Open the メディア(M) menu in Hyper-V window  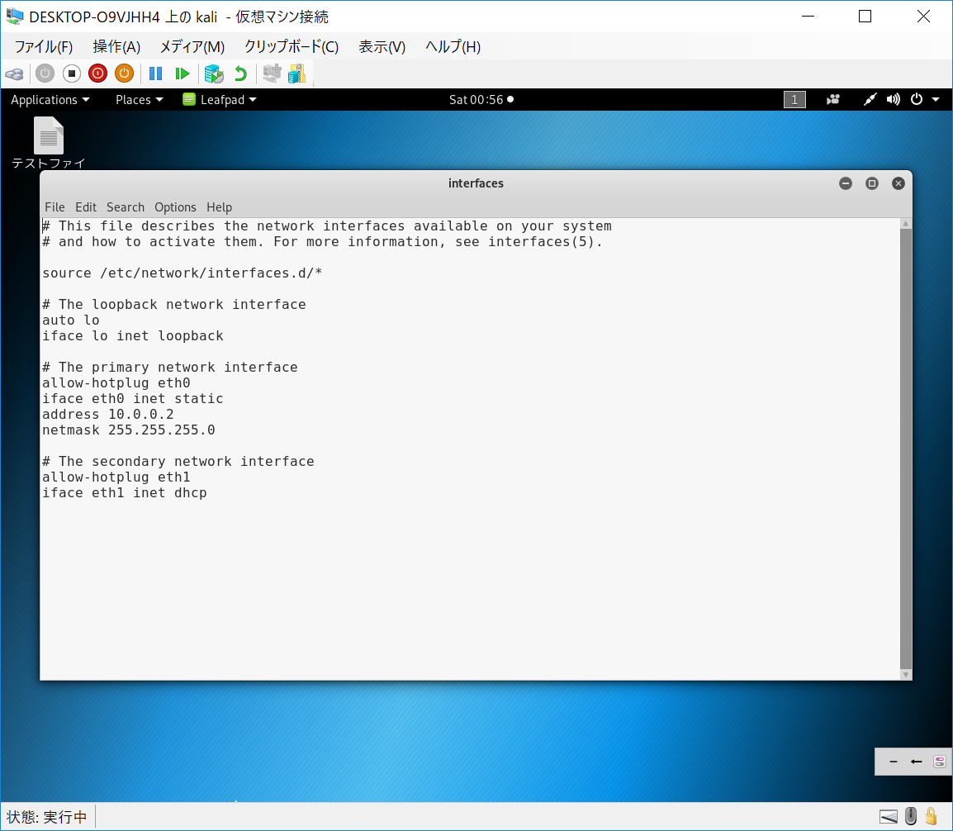click(192, 47)
